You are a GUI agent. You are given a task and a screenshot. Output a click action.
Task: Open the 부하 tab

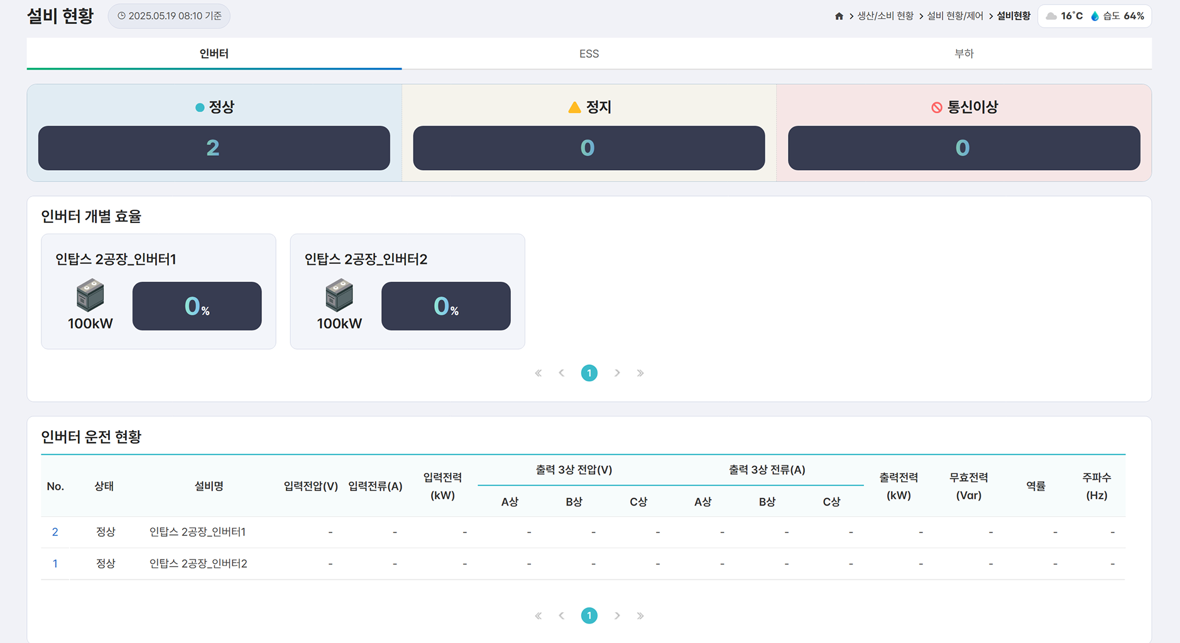tap(964, 54)
